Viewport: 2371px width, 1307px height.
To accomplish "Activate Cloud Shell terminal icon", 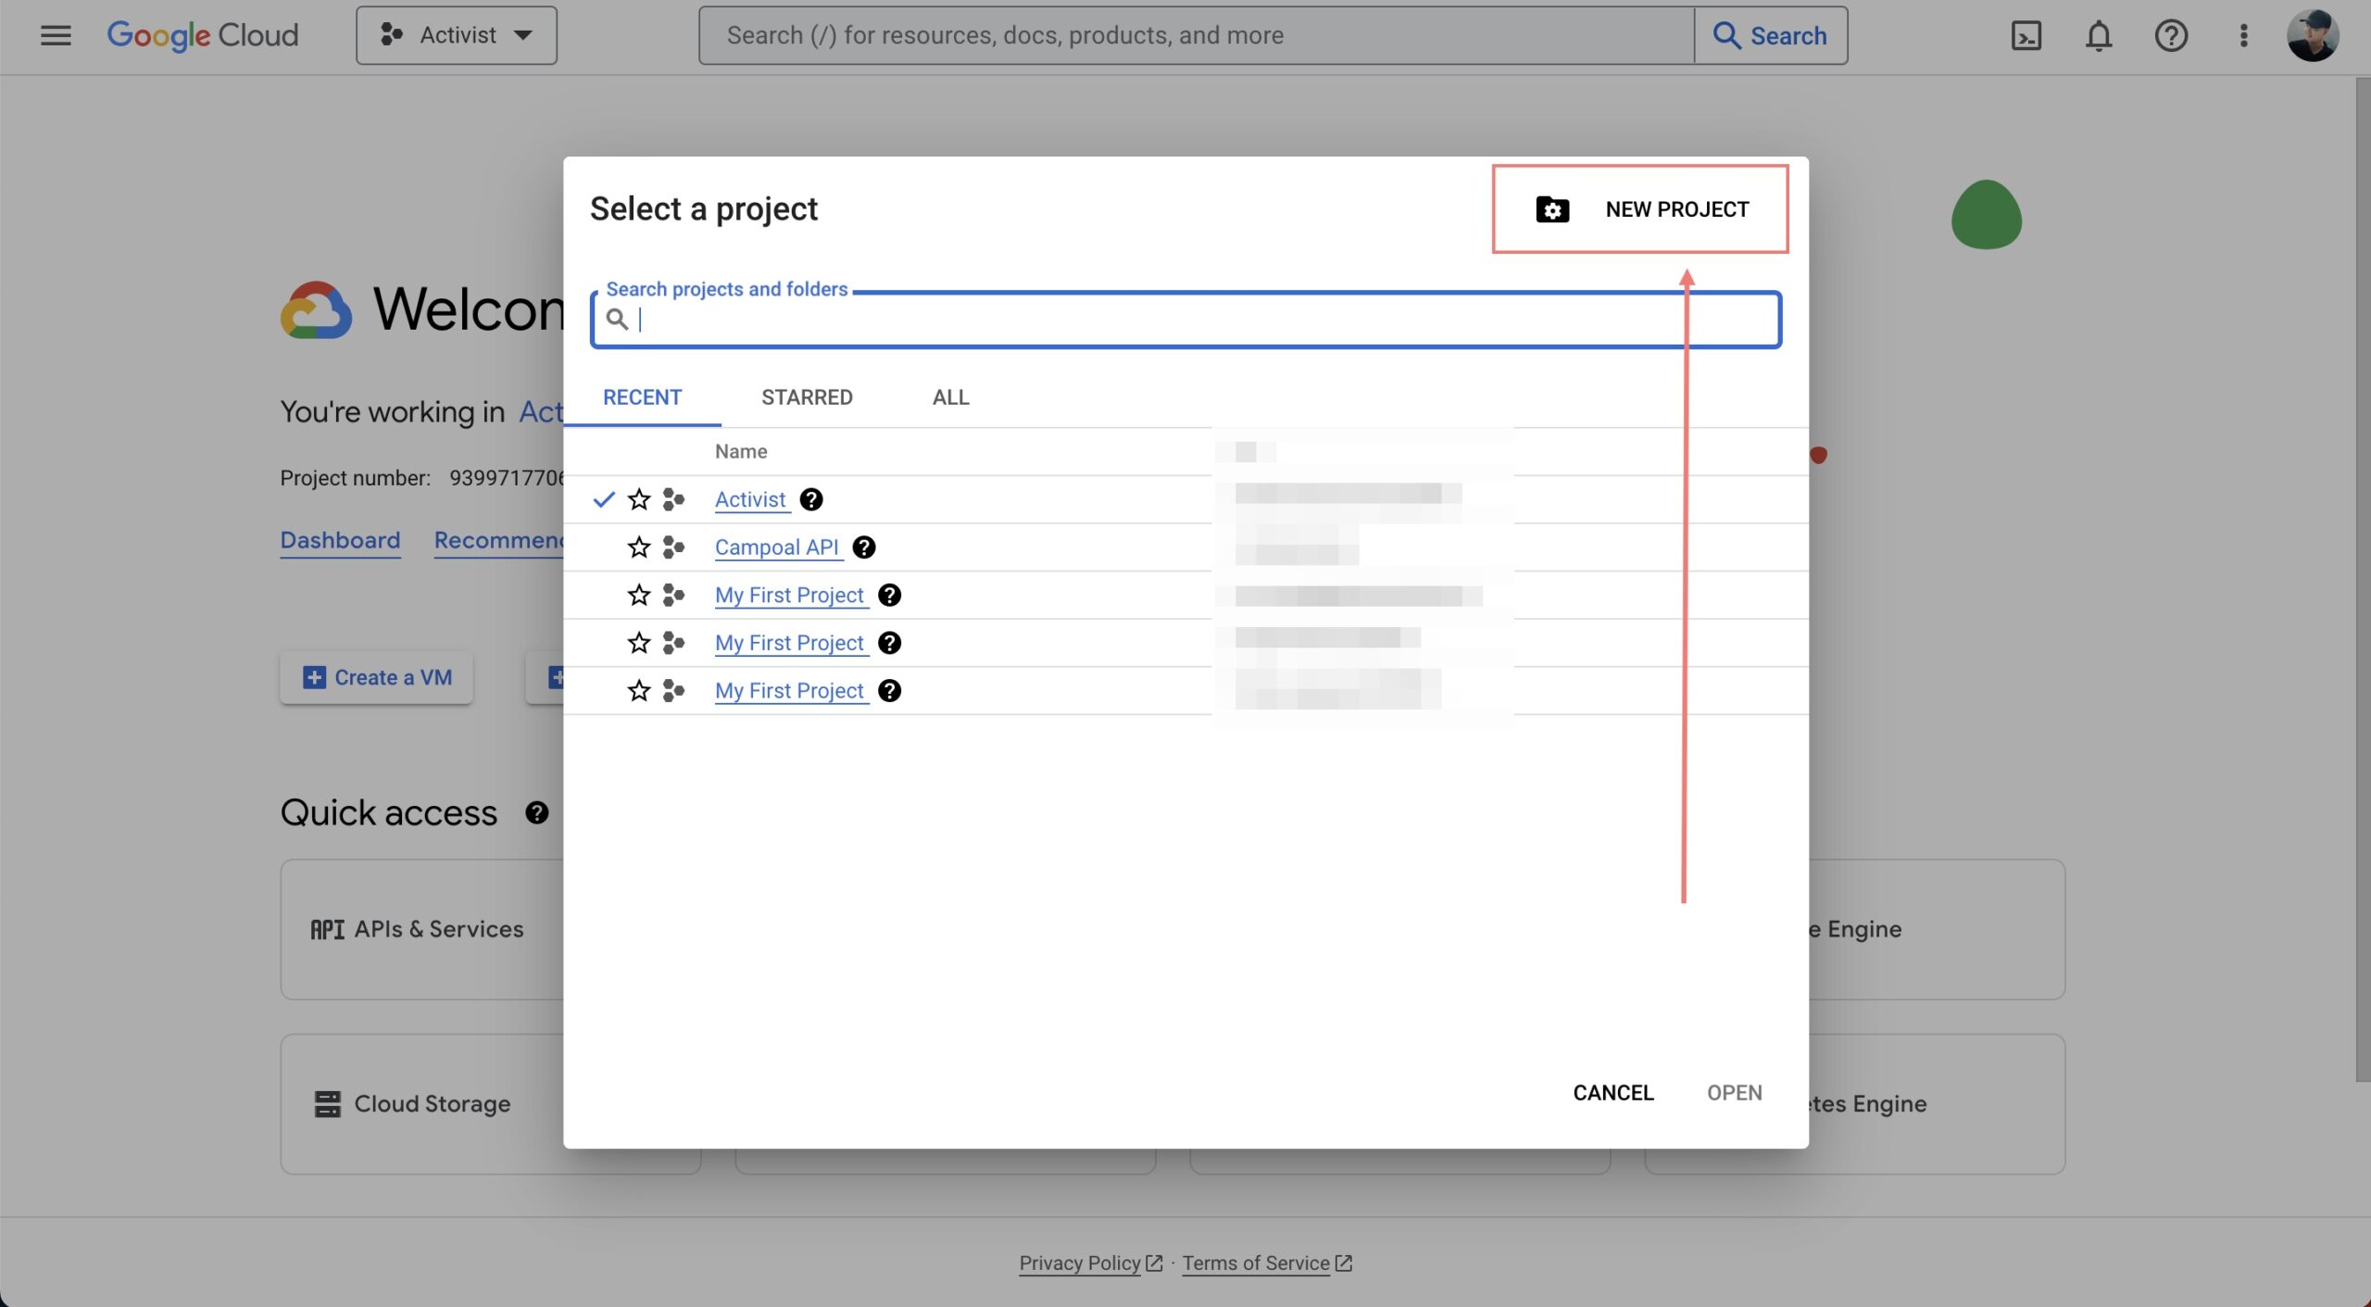I will coord(2026,35).
